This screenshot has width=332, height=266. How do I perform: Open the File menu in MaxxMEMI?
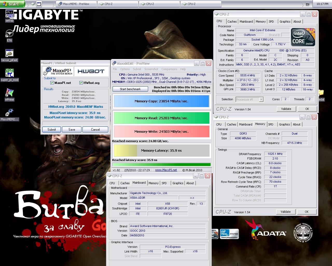115,69
